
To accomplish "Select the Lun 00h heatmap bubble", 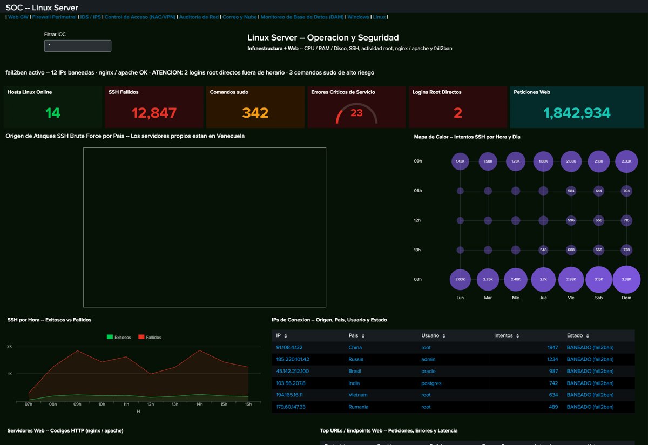I will [460, 161].
